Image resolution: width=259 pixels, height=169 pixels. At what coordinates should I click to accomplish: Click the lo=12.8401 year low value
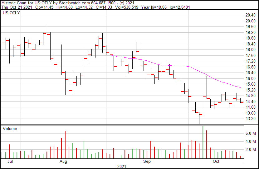pos(180,7)
